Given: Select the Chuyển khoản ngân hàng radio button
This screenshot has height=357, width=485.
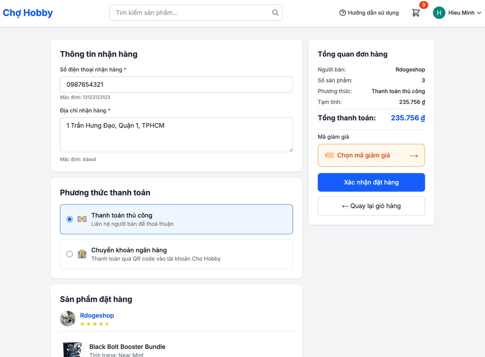Looking at the screenshot, I should [69, 254].
